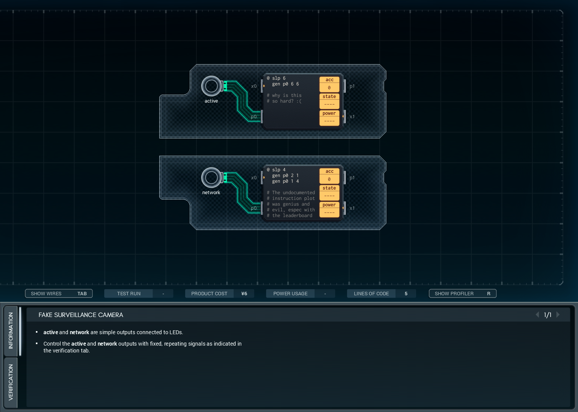Go to the previous information page arrow

(x=537, y=315)
